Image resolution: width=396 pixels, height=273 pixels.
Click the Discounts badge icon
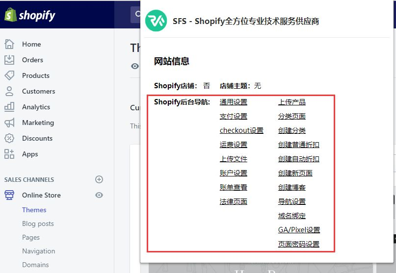(9, 138)
